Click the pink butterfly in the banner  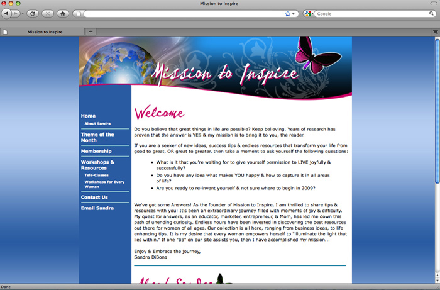(317, 55)
